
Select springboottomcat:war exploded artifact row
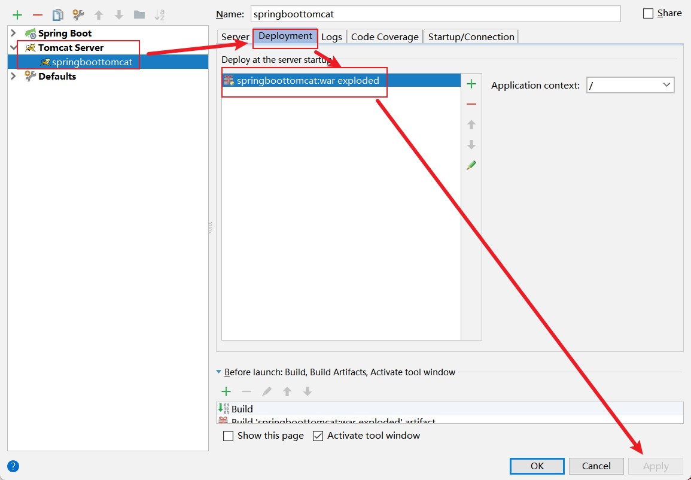tap(341, 80)
